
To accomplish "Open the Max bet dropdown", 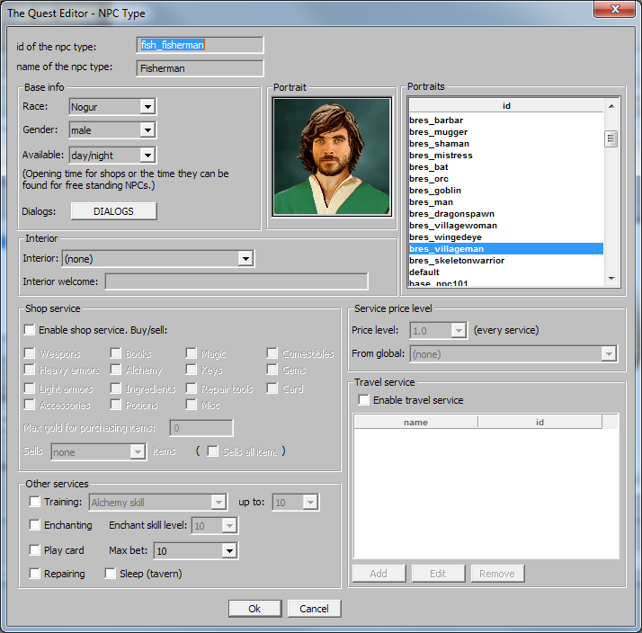I will [228, 550].
